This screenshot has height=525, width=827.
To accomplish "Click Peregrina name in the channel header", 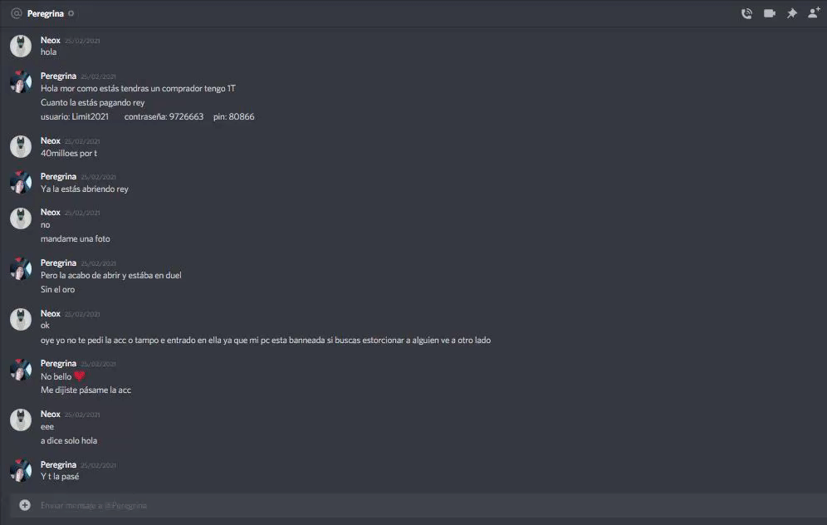I will (x=46, y=14).
